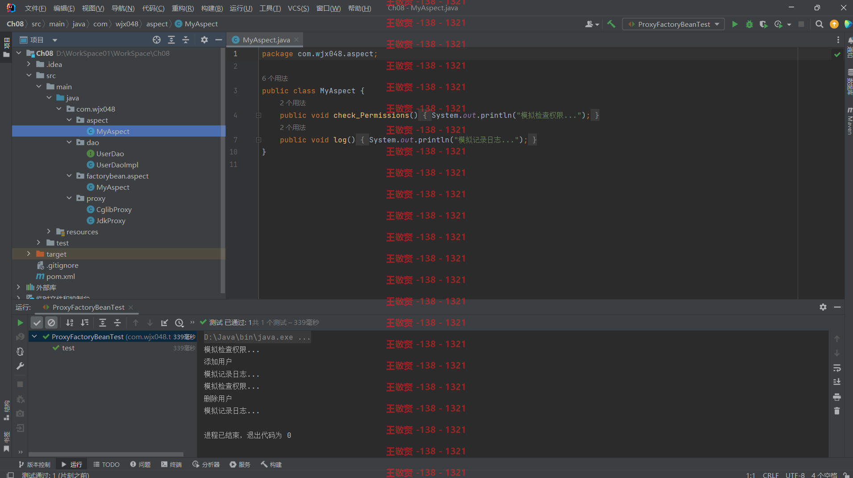The image size is (853, 478).
Task: Toggle show ignored tests
Action: click(52, 322)
